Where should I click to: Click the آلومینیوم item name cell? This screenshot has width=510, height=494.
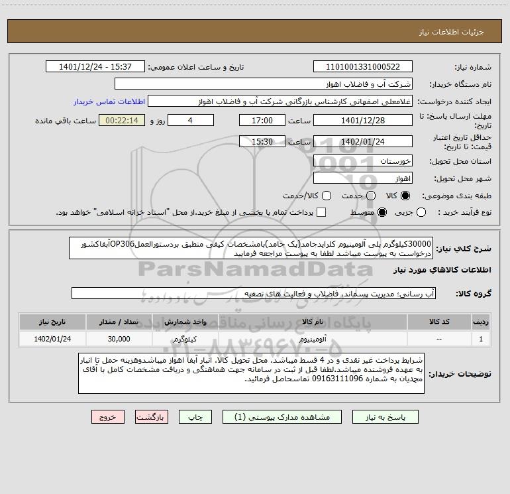313,339
